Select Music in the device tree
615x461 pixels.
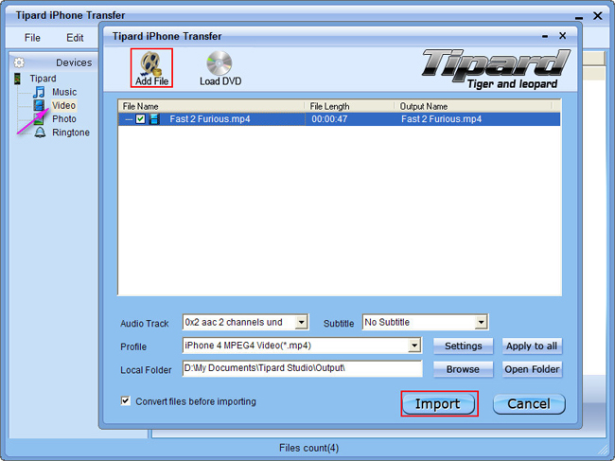(x=64, y=92)
